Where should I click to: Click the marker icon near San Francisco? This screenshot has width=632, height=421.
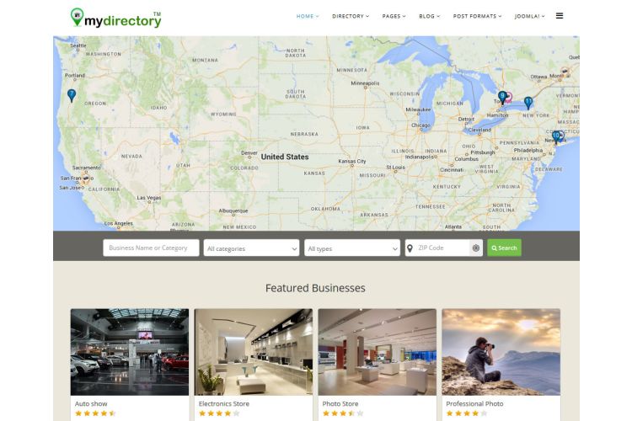(x=85, y=178)
